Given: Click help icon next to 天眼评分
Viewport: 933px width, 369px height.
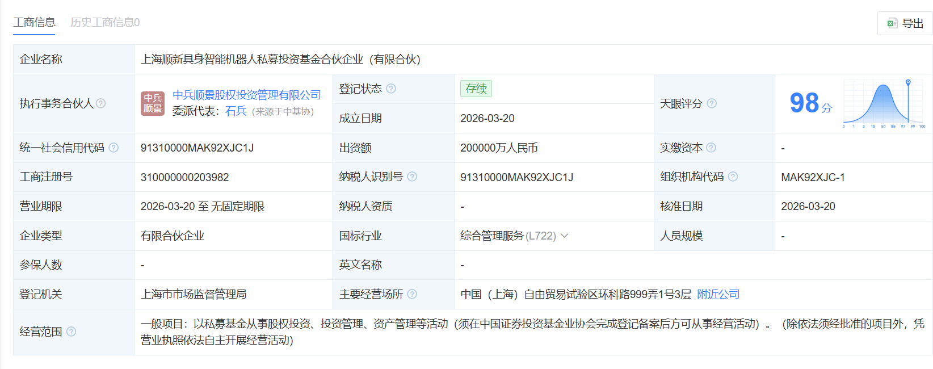Looking at the screenshot, I should coord(712,103).
